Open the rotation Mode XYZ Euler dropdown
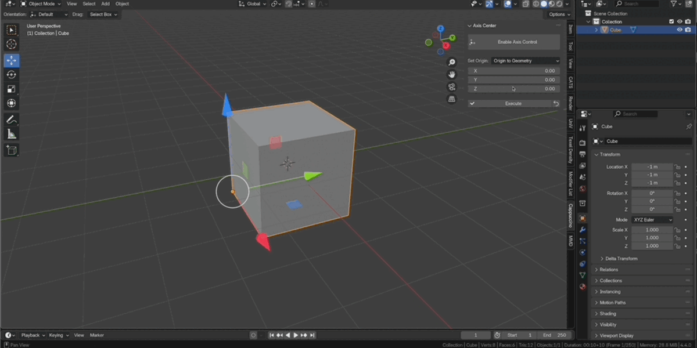697x348 pixels. click(x=652, y=220)
